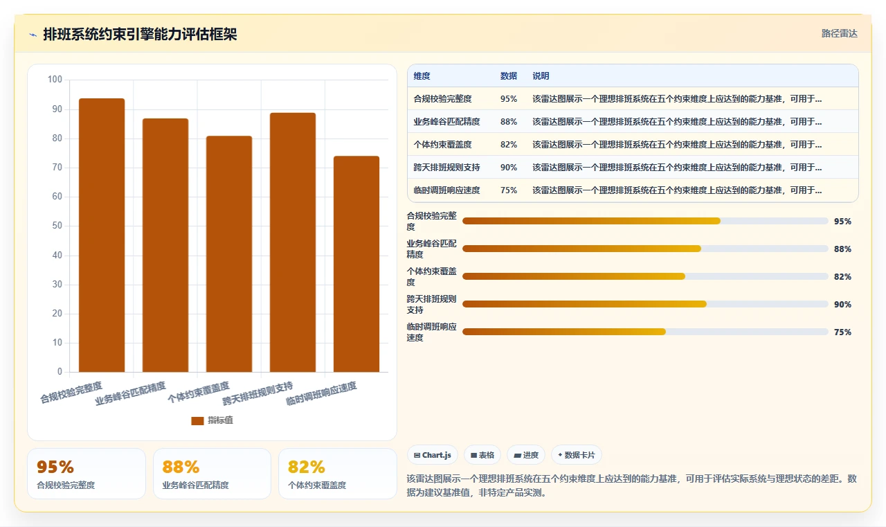Click the 75% value beside 临时调班响应速度 progress

tap(842, 332)
